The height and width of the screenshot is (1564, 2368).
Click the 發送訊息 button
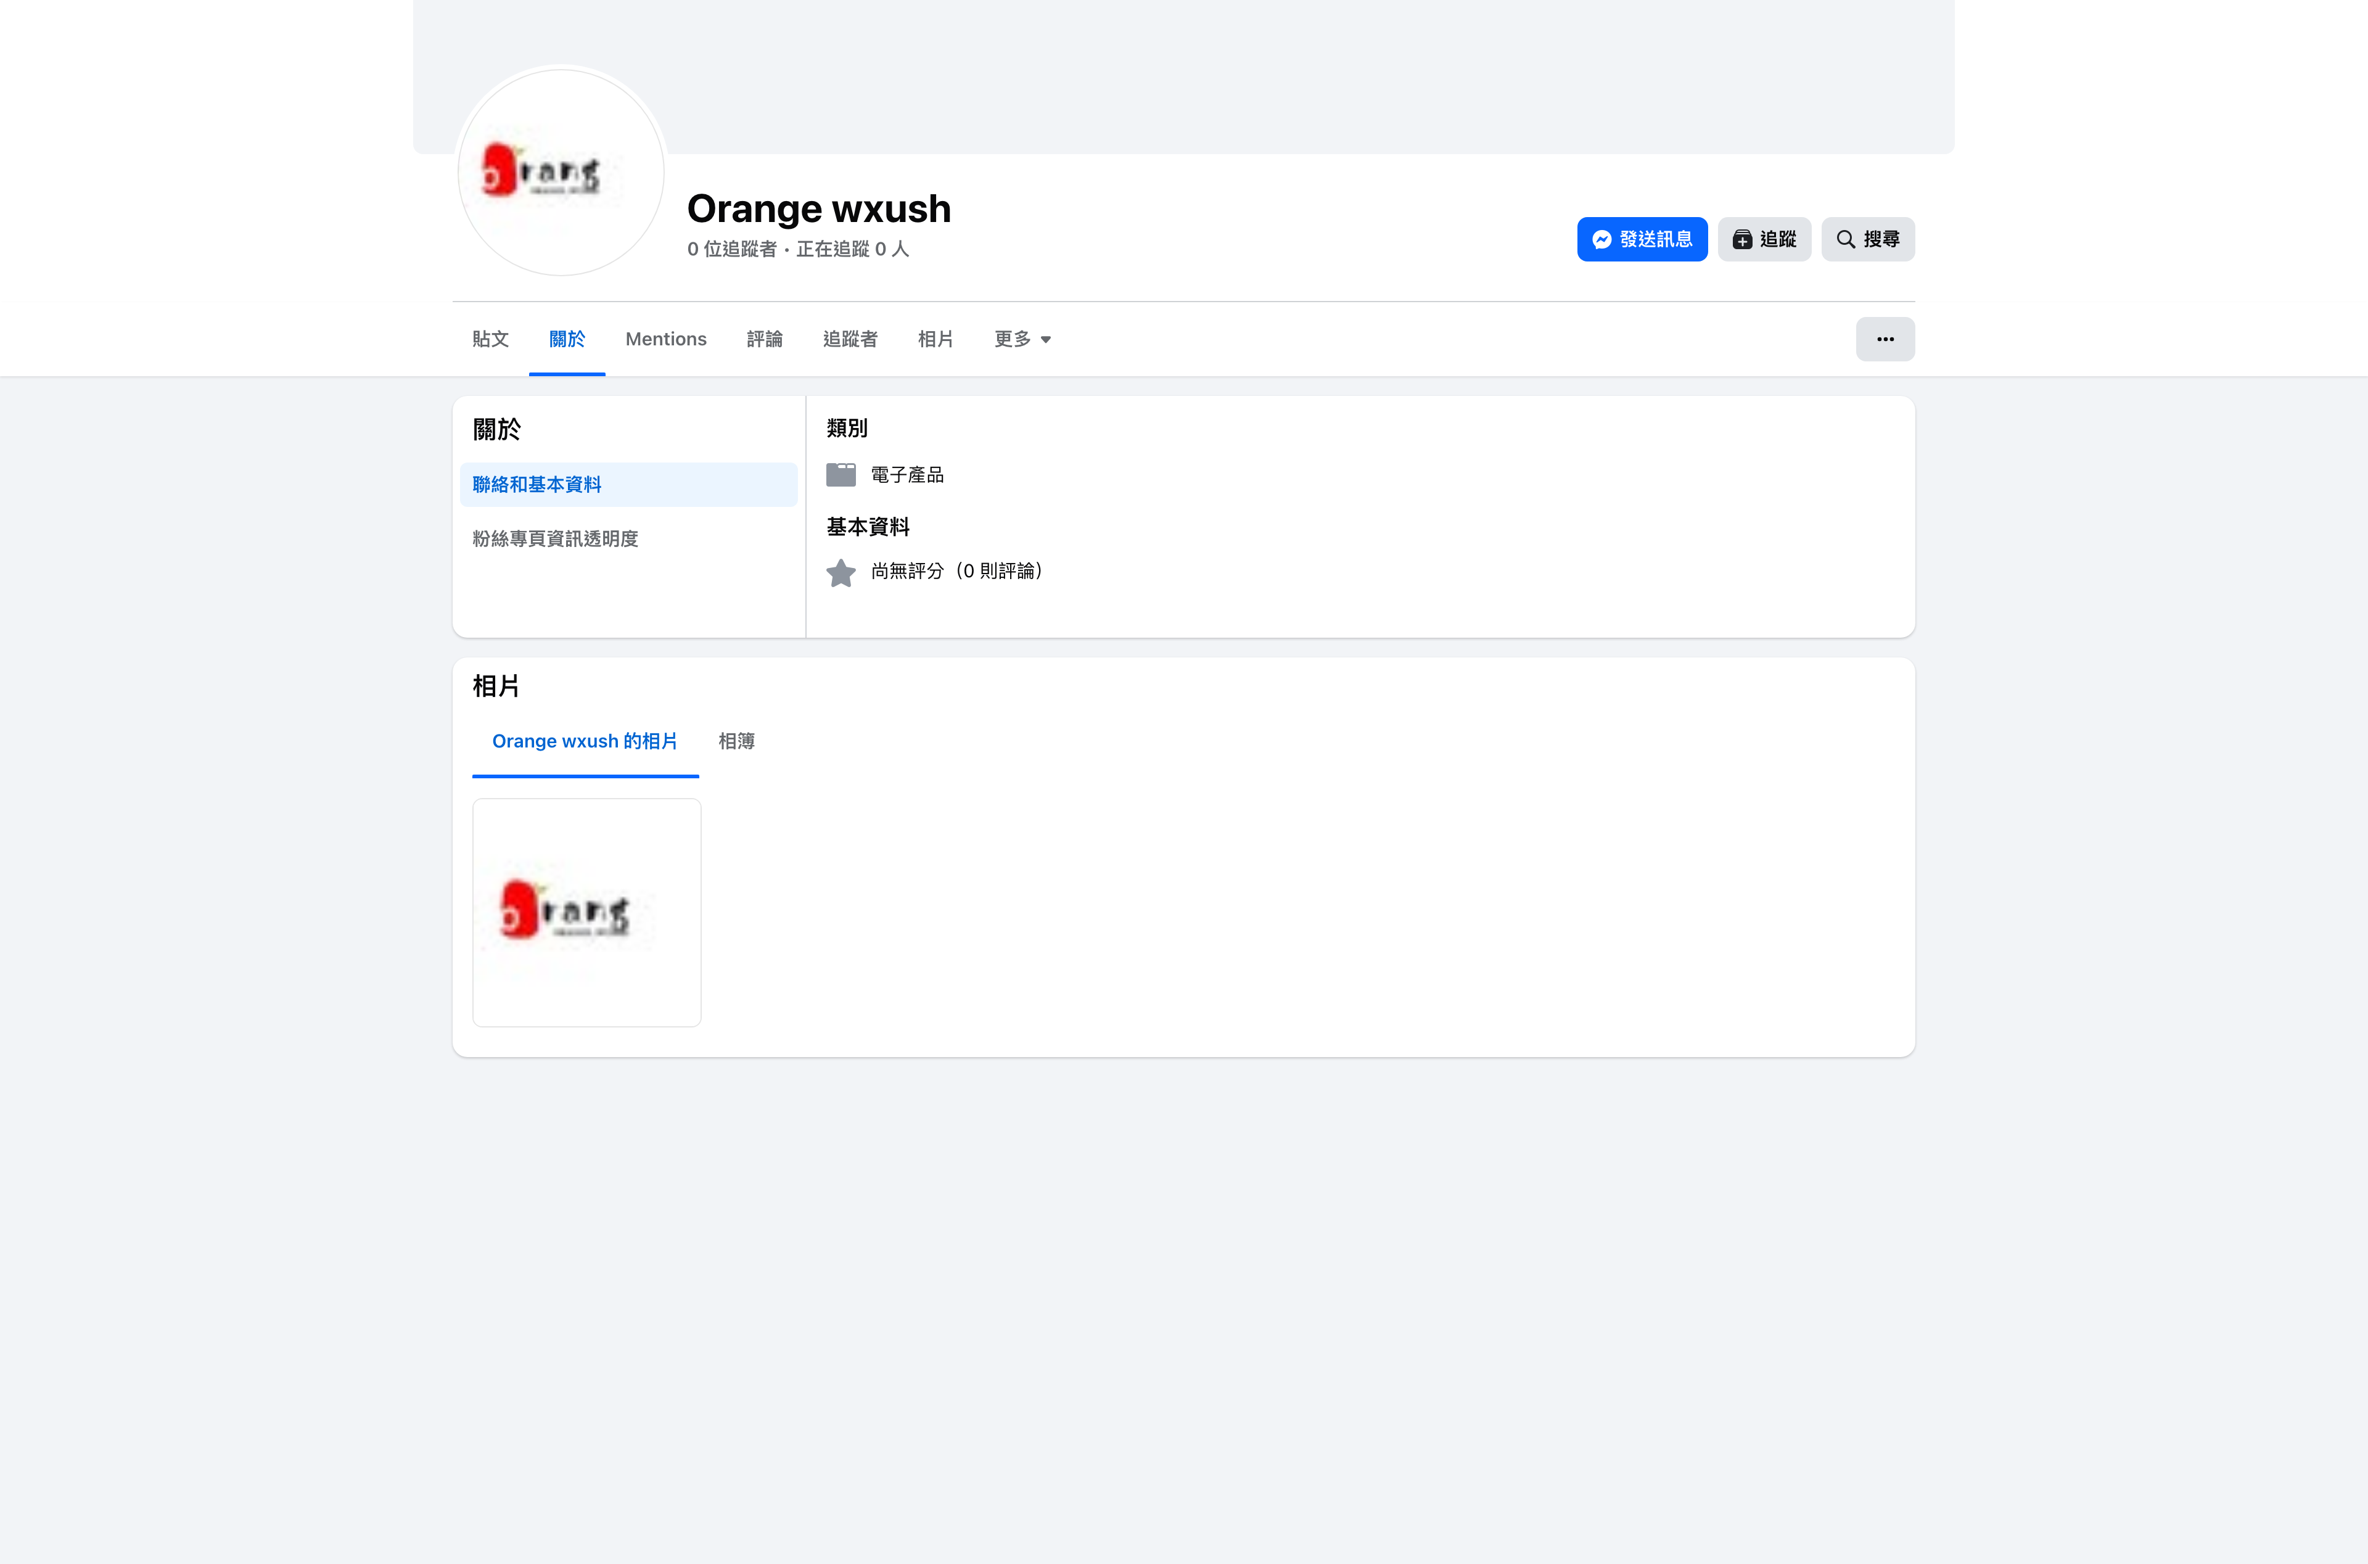(1641, 239)
